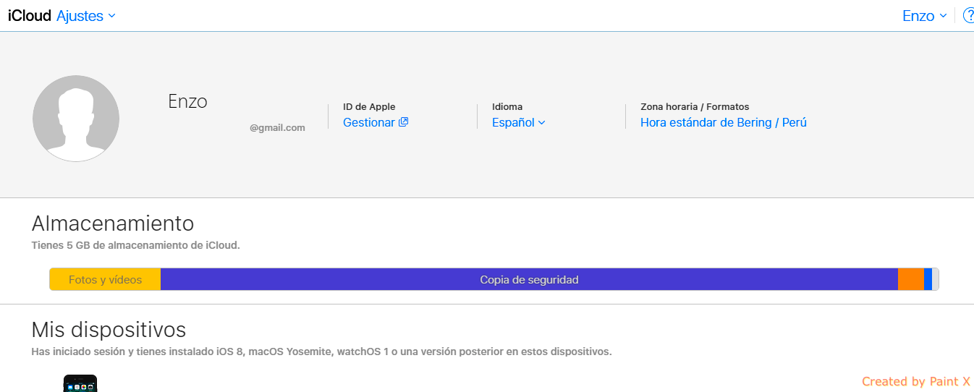Click 'Tienes 5 GB de almacenamiento de iCloud.'
The width and height of the screenshot is (974, 392).
tap(135, 245)
